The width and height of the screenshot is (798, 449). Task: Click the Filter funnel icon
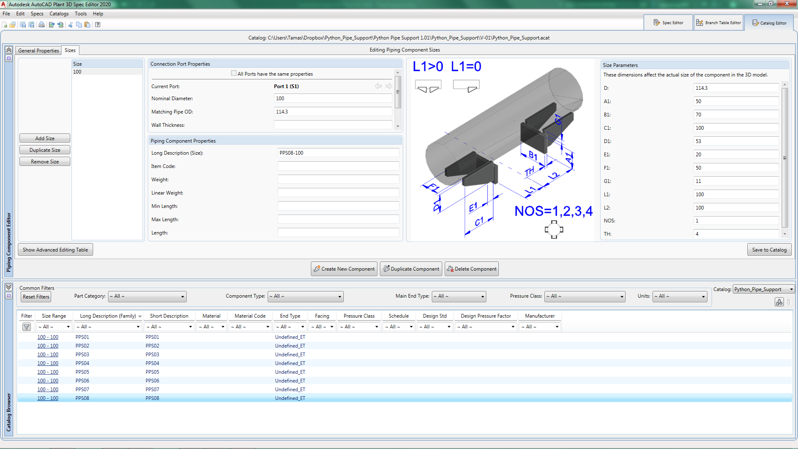[x=27, y=327]
